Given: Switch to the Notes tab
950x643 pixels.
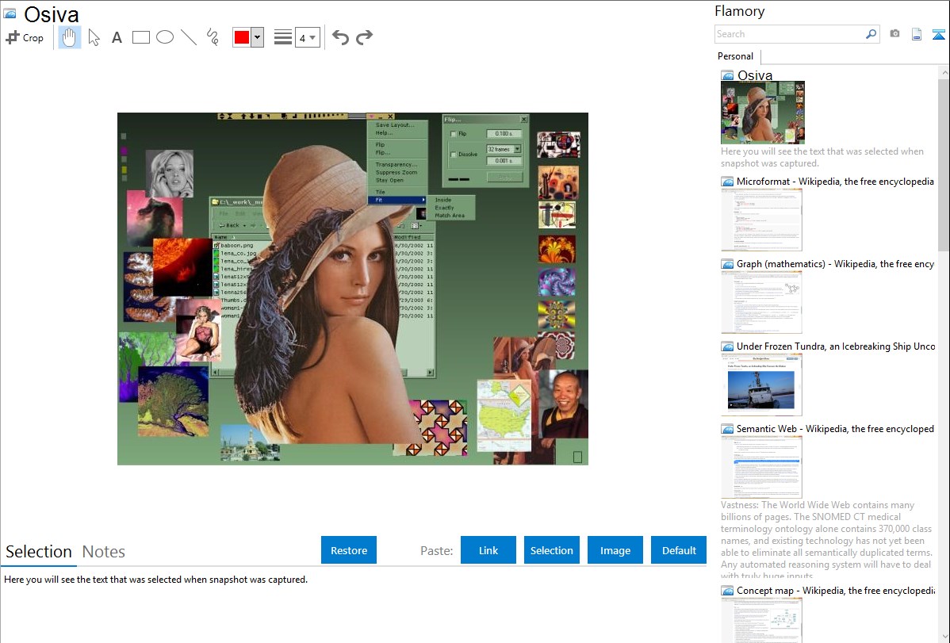Looking at the screenshot, I should pyautogui.click(x=104, y=552).
